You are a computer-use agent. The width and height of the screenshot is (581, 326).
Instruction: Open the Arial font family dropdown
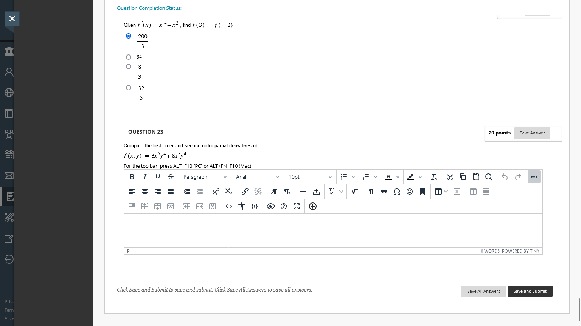(x=257, y=176)
